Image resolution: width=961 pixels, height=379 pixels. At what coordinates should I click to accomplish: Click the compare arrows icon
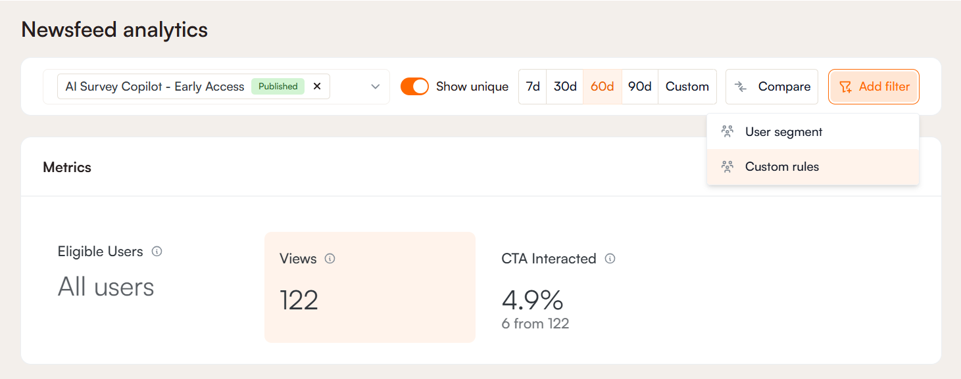click(x=741, y=87)
